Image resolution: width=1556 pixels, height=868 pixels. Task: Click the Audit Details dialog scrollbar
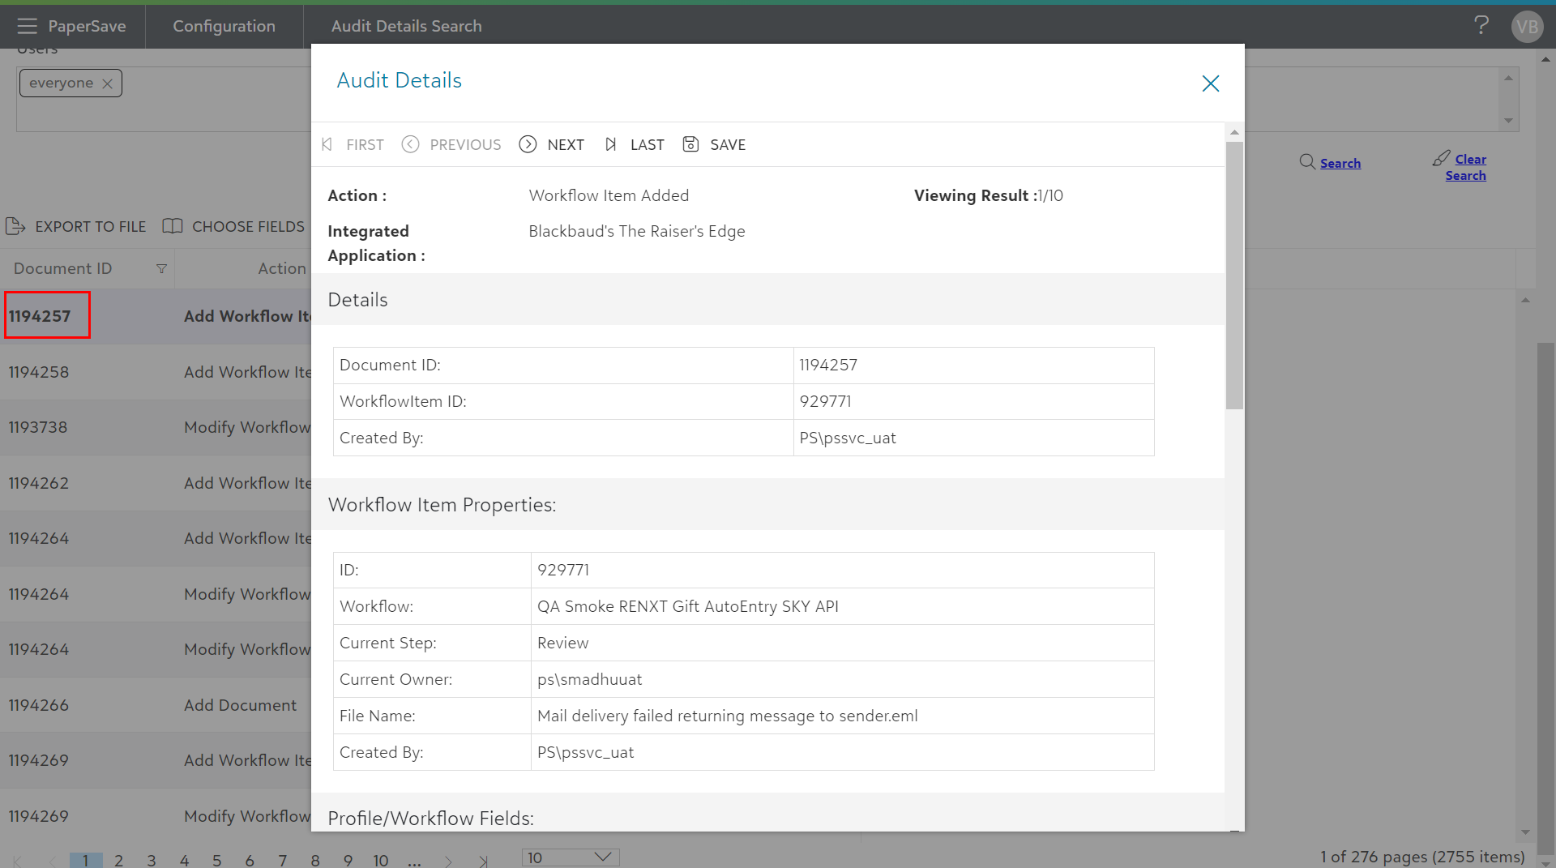[x=1233, y=276]
